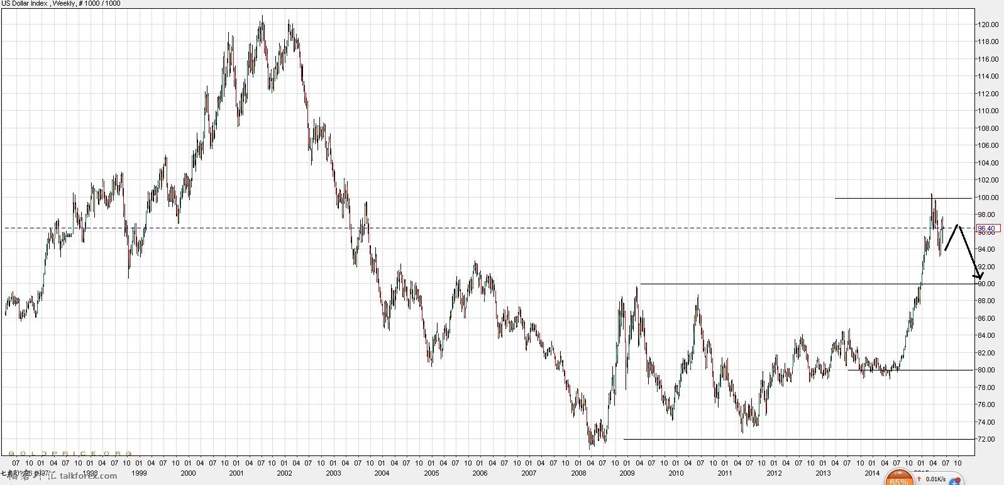Click the 2000 year label on time axis
This screenshot has width=1004, height=485.
click(x=188, y=473)
